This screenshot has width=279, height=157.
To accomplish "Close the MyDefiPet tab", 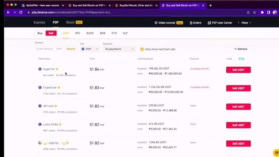I will 63,6.
